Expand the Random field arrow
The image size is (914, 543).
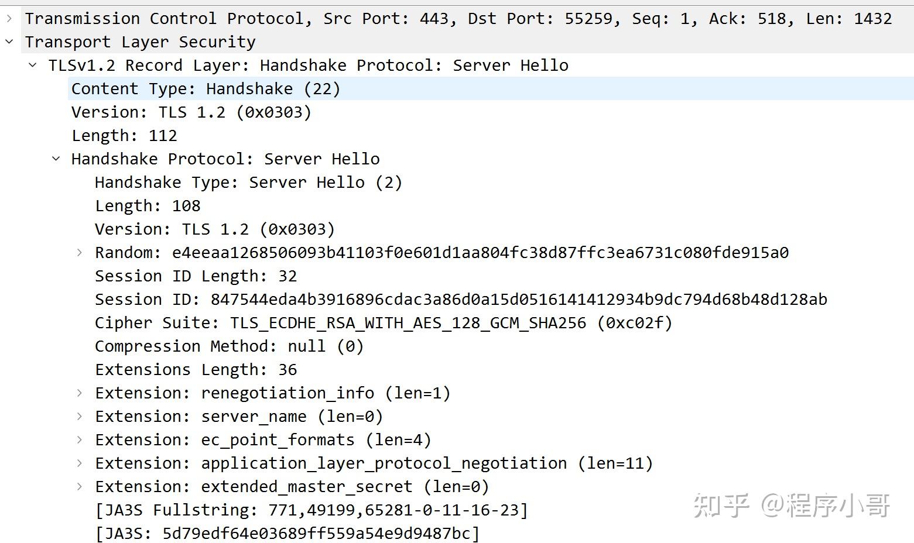click(x=80, y=253)
